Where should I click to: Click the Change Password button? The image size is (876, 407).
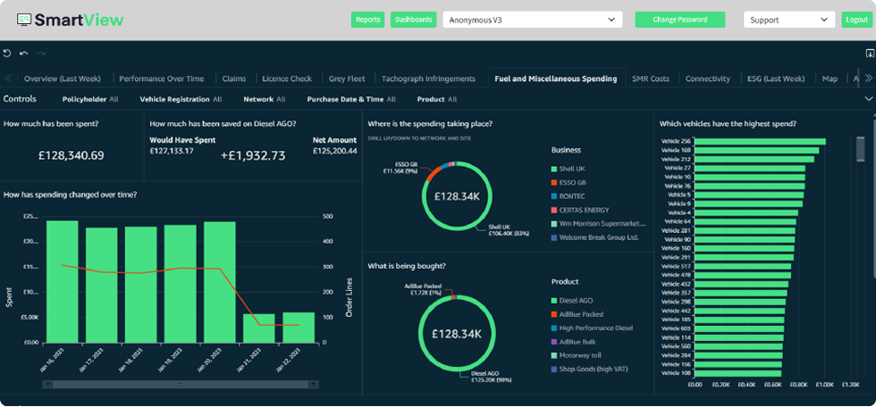coord(679,20)
